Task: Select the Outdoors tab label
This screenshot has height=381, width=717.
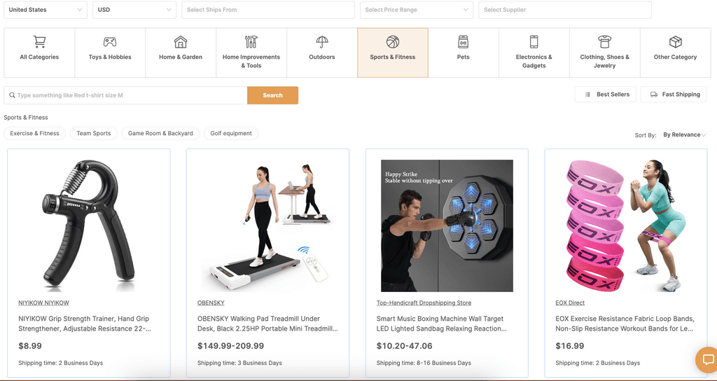Action: pyautogui.click(x=322, y=57)
